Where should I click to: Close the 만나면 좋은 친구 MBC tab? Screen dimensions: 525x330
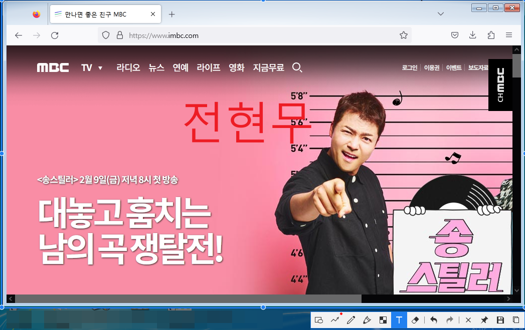[x=152, y=14]
